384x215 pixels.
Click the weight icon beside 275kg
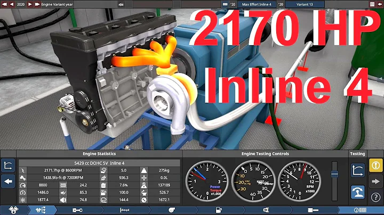pos(144,170)
